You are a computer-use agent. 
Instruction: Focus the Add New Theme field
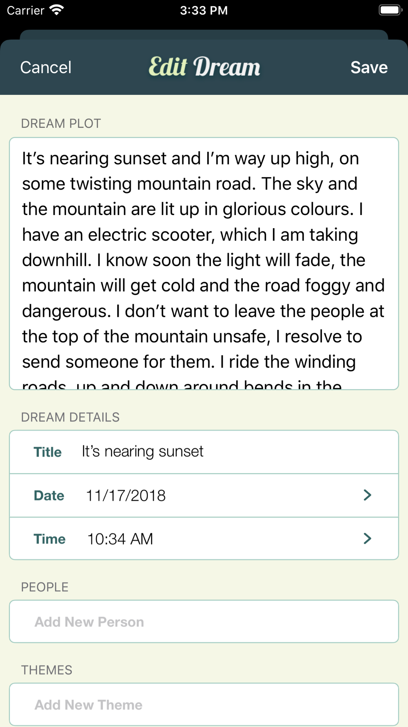[x=204, y=705]
